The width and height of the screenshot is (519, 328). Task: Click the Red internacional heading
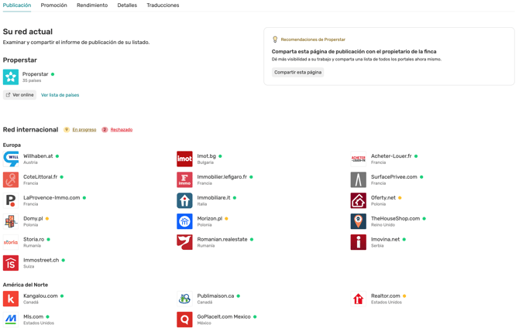pyautogui.click(x=30, y=130)
